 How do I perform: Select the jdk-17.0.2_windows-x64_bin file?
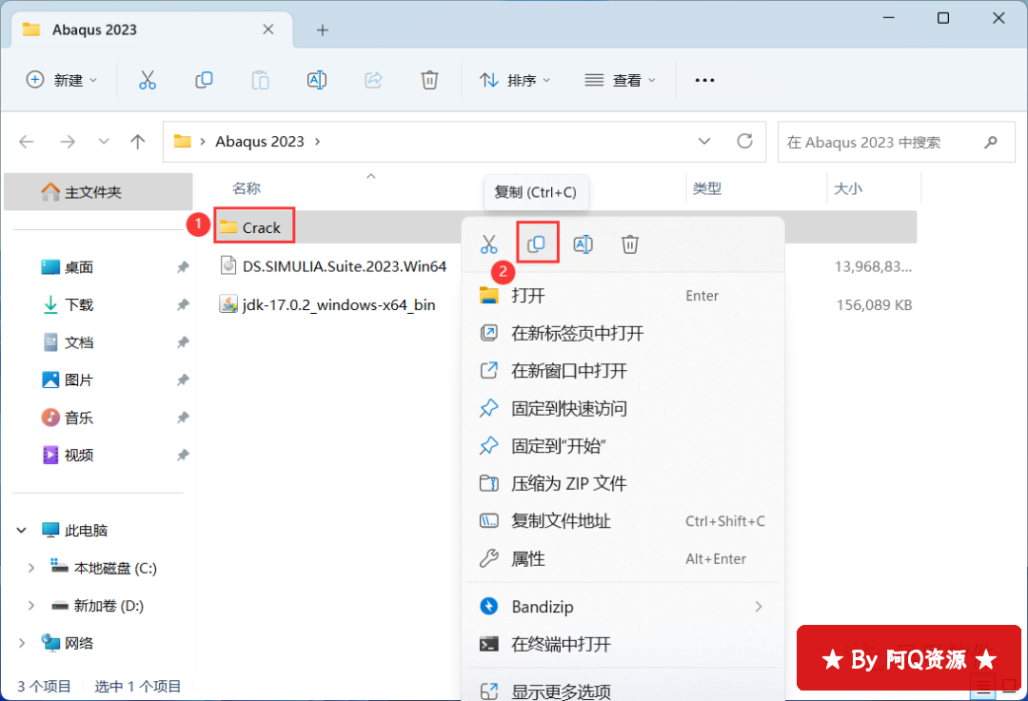[338, 304]
